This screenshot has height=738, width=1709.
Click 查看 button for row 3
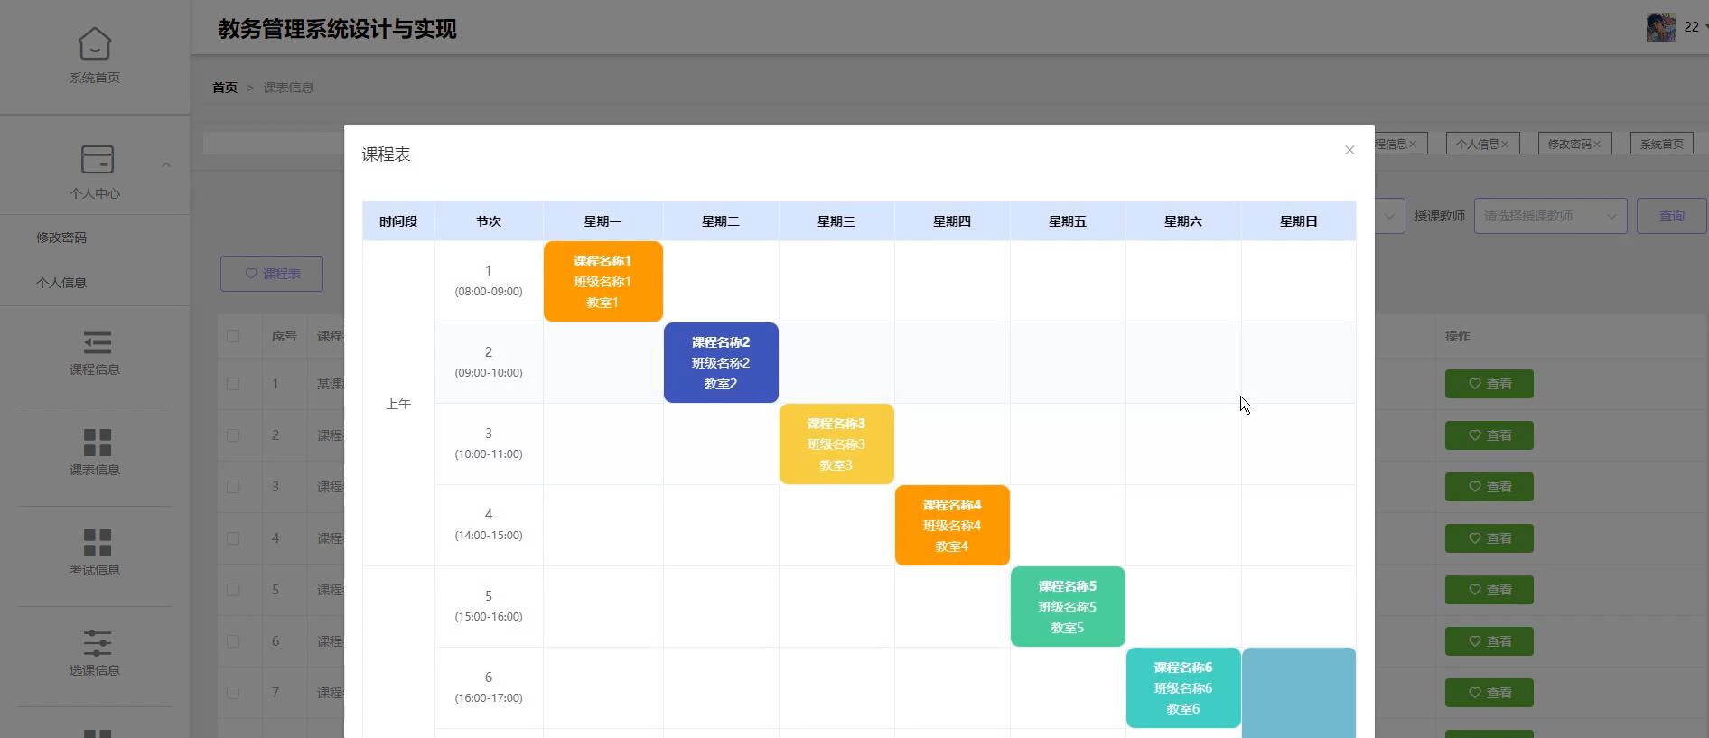click(x=1489, y=487)
